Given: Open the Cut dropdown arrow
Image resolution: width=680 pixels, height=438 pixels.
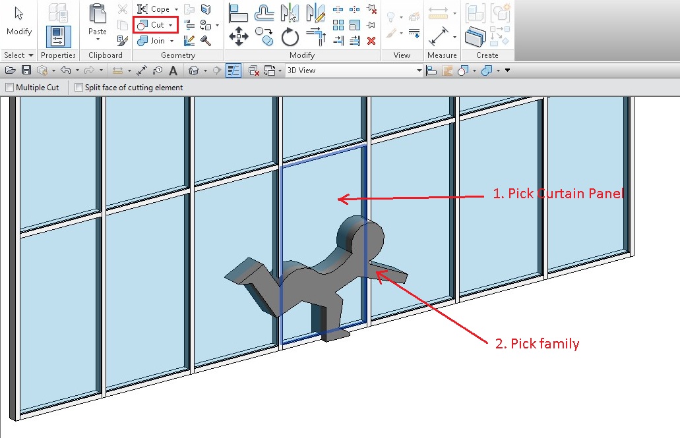Looking at the screenshot, I should click(169, 24).
